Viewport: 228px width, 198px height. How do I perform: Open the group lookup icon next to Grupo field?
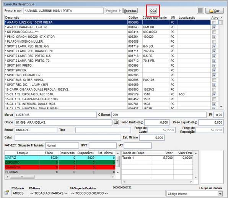[x=116, y=122]
